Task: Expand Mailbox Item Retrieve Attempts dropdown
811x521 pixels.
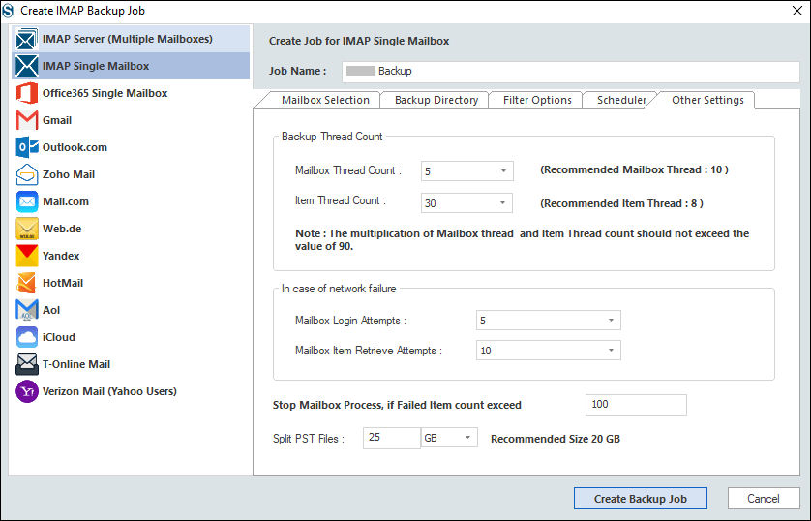Action: click(549, 351)
